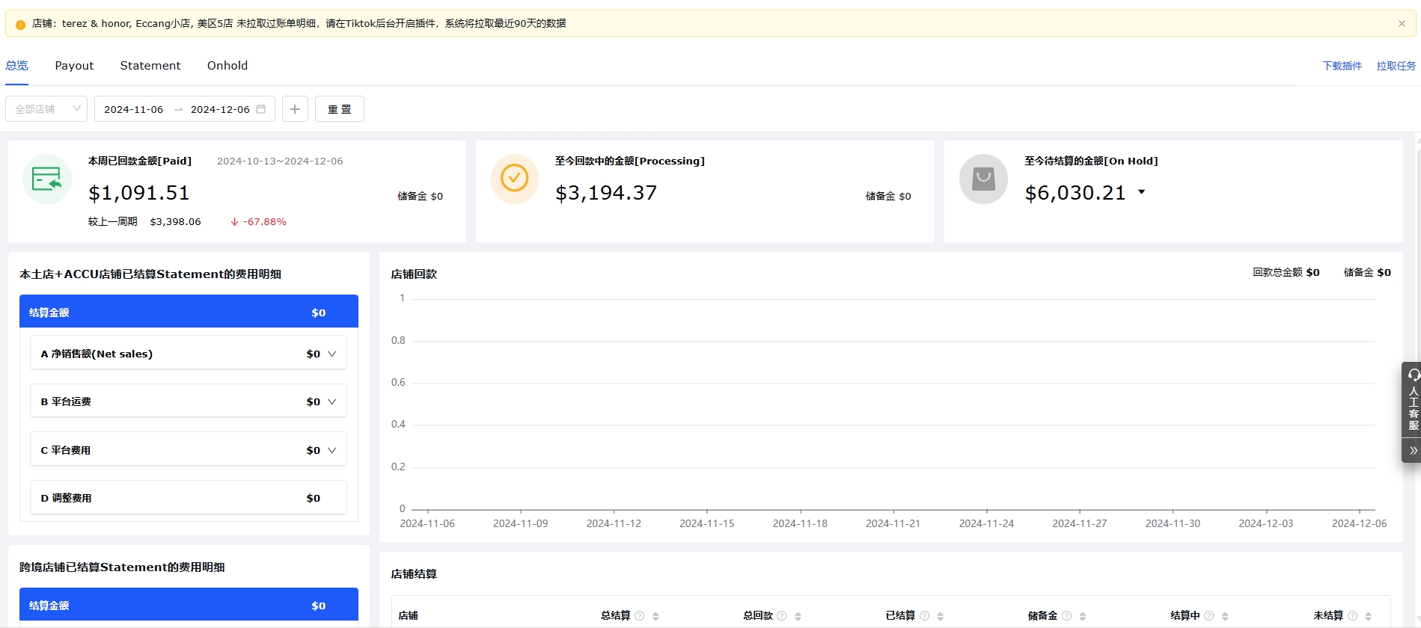
Task: Expand the On Hold amount dropdown arrow
Action: point(1142,192)
